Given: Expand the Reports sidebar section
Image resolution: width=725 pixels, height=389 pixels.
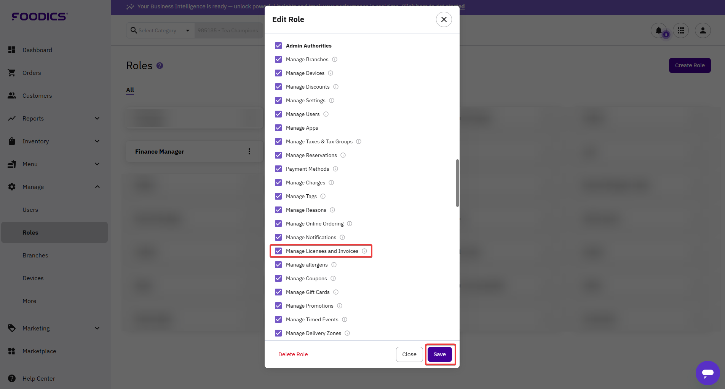Looking at the screenshot, I should (97, 118).
